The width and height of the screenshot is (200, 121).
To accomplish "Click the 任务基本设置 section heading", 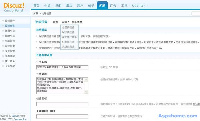I will pyautogui.click(x=44, y=55).
